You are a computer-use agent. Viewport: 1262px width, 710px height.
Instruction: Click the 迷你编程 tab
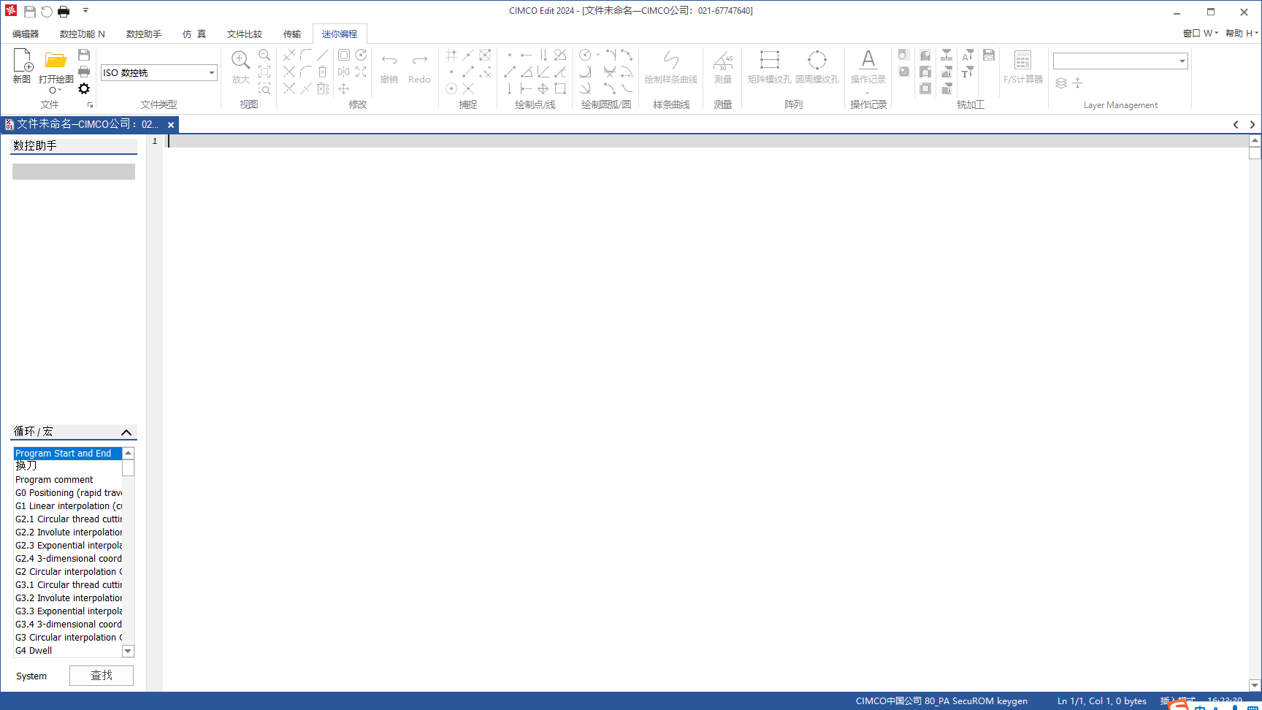tap(340, 34)
